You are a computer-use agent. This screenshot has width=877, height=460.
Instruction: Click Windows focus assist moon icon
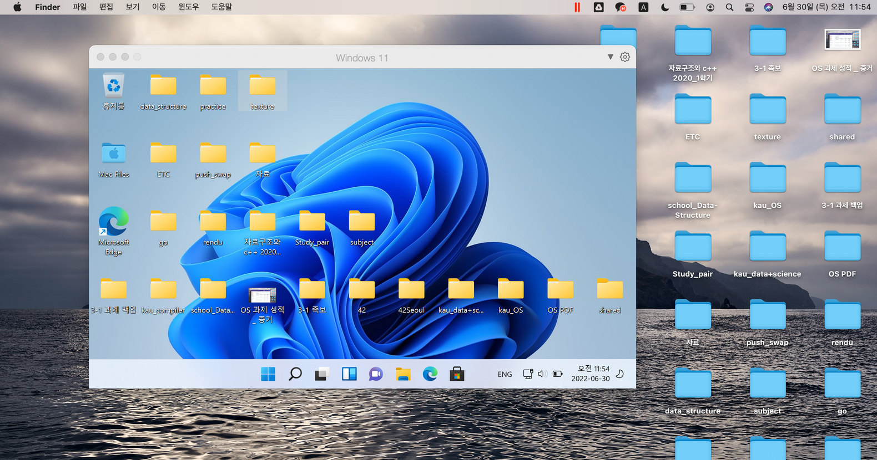tap(620, 374)
